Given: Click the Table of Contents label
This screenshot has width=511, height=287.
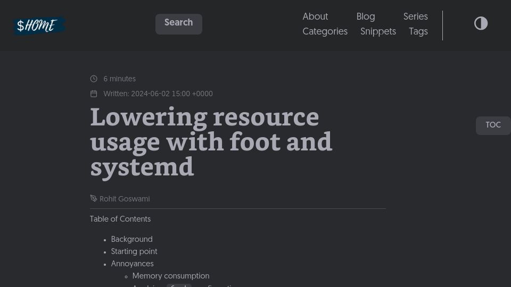Looking at the screenshot, I should tap(120, 219).
